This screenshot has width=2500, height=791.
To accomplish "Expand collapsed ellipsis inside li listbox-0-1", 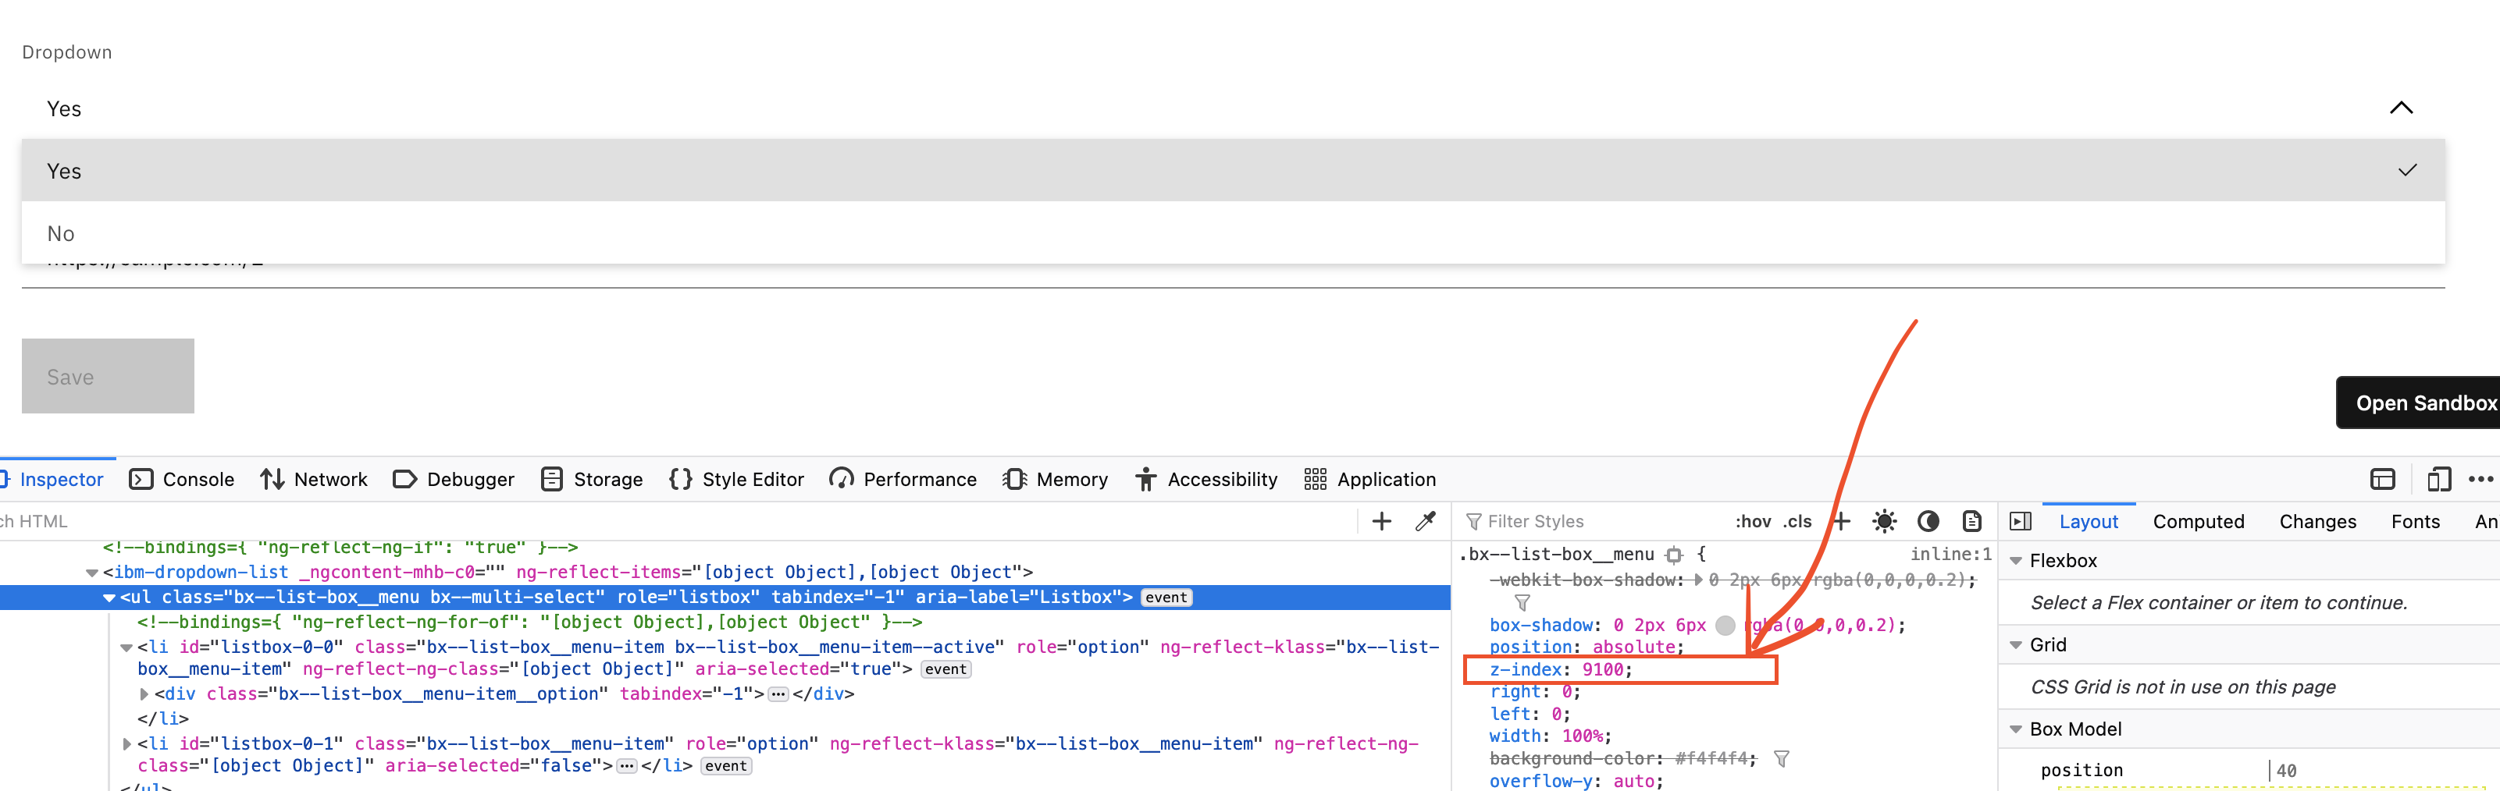I will click(x=627, y=767).
